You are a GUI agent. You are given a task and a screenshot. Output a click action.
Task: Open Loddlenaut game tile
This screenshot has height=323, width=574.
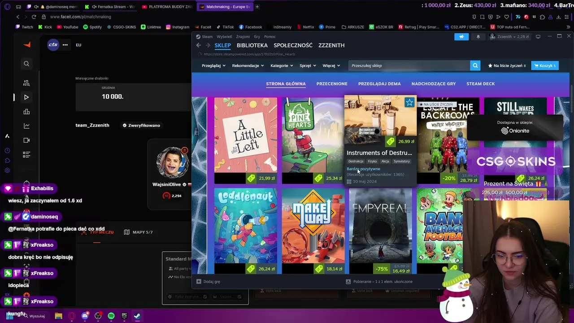[246, 231]
